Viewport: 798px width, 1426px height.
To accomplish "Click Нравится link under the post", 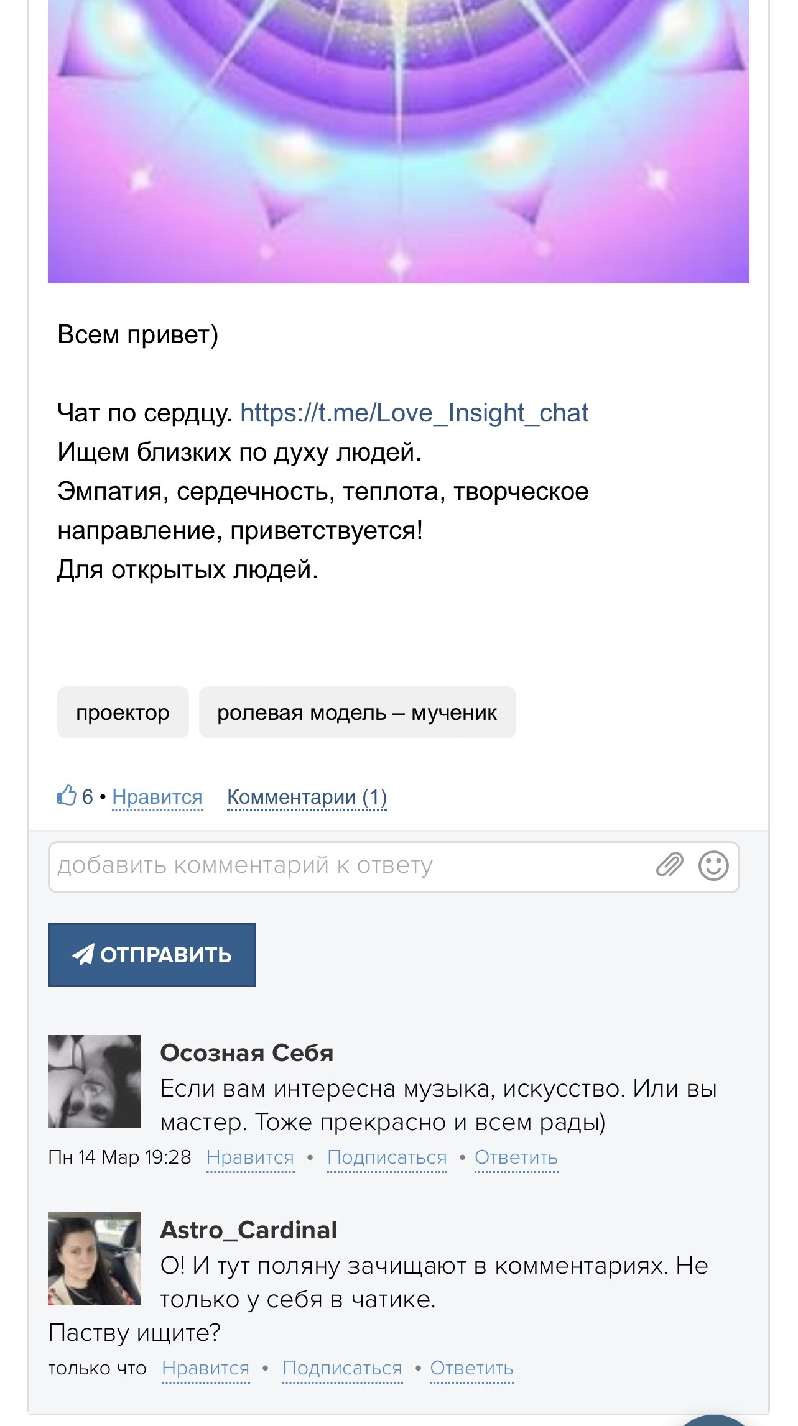I will click(157, 797).
